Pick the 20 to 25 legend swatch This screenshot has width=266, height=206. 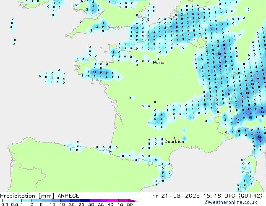75,201
